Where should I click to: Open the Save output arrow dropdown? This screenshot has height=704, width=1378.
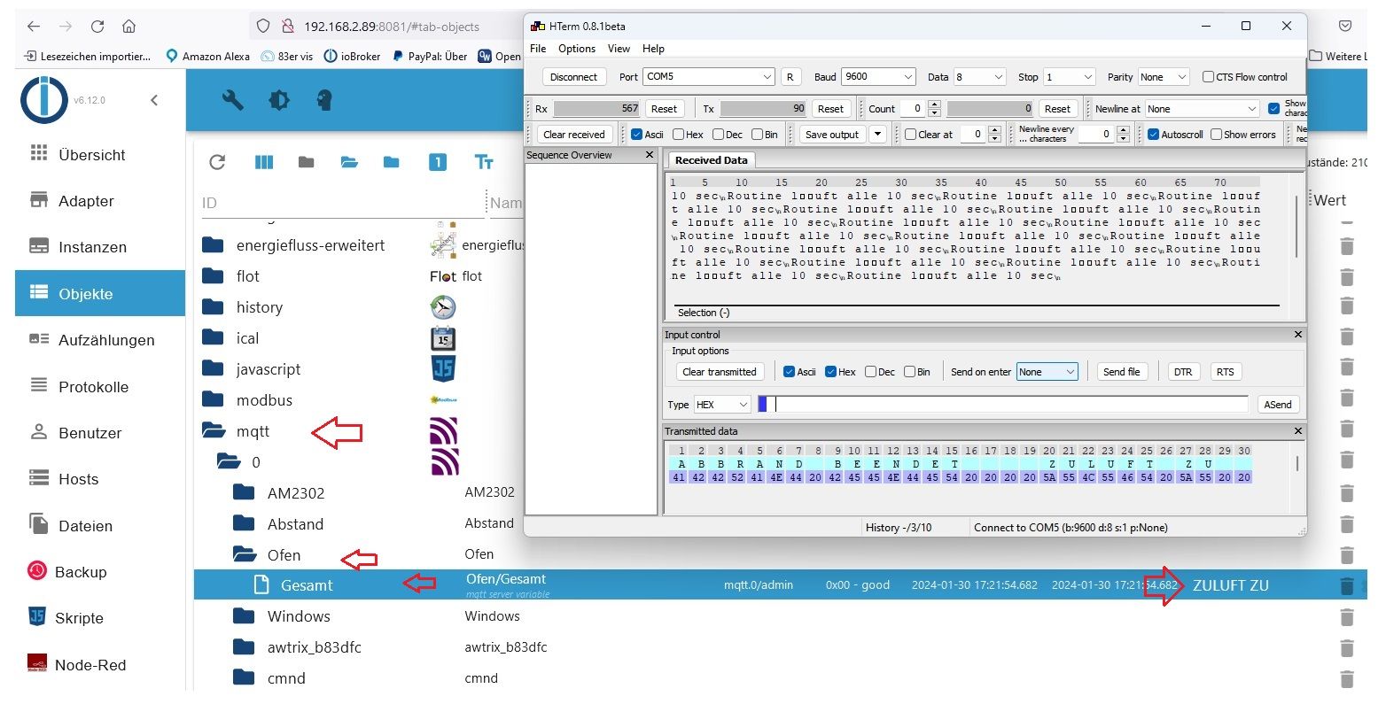877,135
